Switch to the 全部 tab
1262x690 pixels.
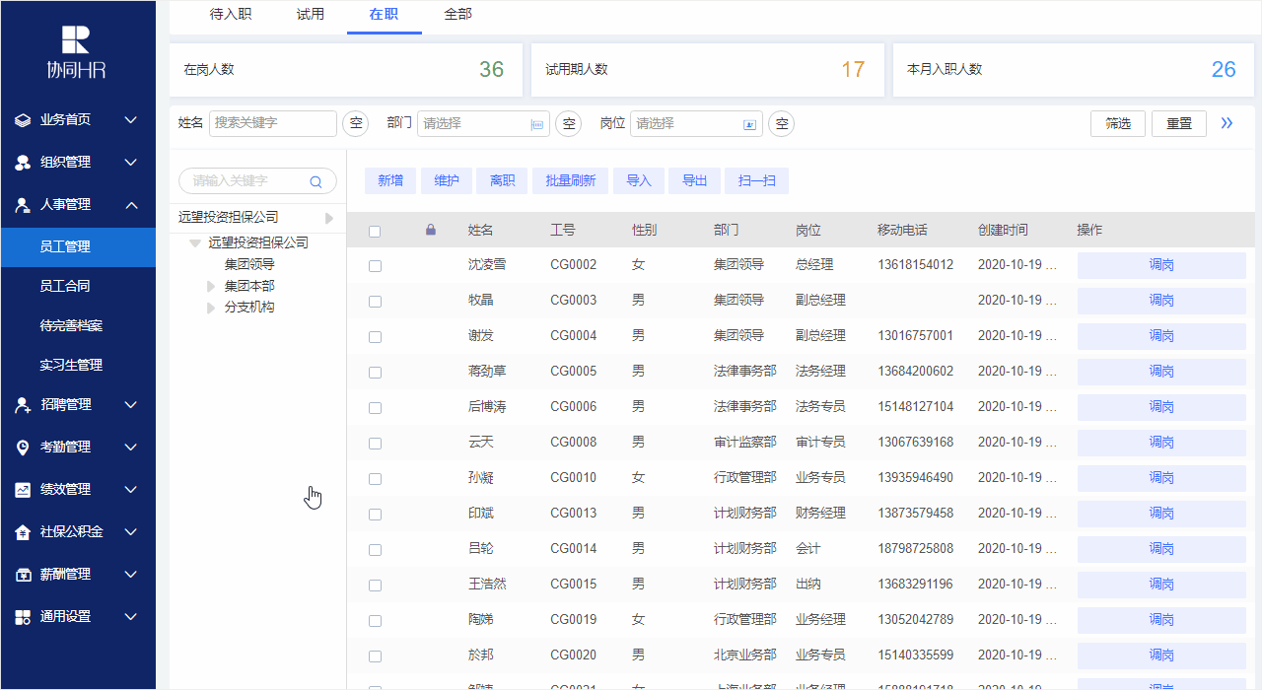pyautogui.click(x=458, y=15)
